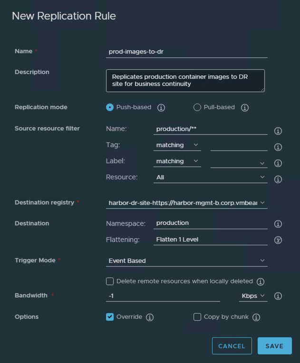Open the Tag matching dropdown
The width and height of the screenshot is (300, 363).
(x=177, y=145)
